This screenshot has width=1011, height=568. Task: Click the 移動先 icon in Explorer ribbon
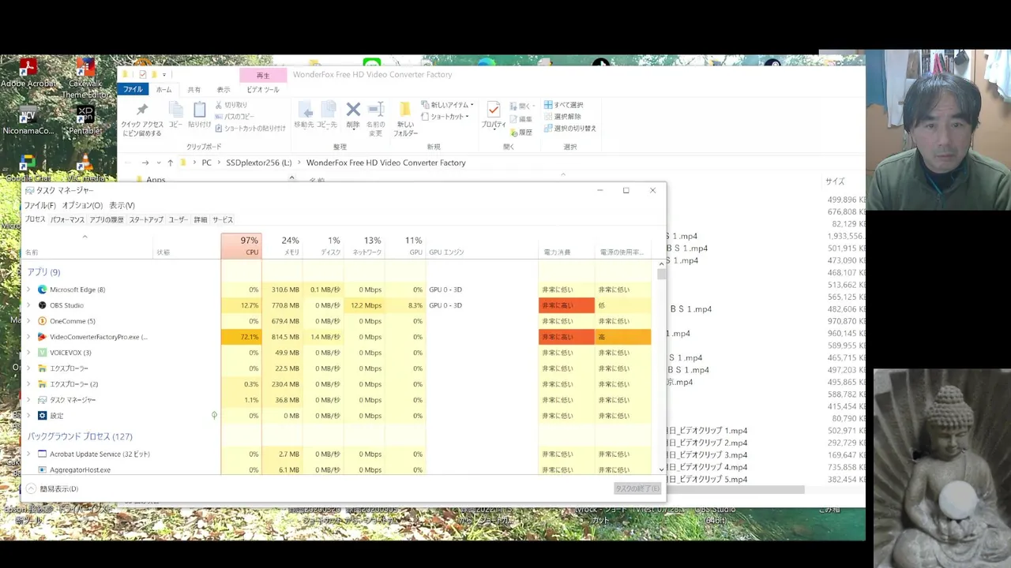pos(304,110)
